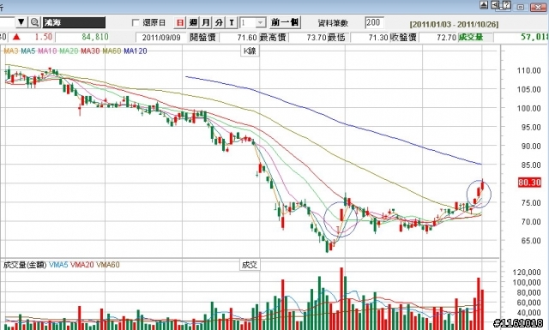Viewport: 549px width, 330px height.
Task: Open the stock code dropdown arrow
Action: 21,22
